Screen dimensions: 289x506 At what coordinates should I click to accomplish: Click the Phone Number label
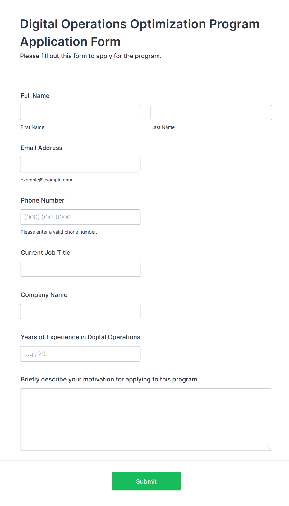43,200
